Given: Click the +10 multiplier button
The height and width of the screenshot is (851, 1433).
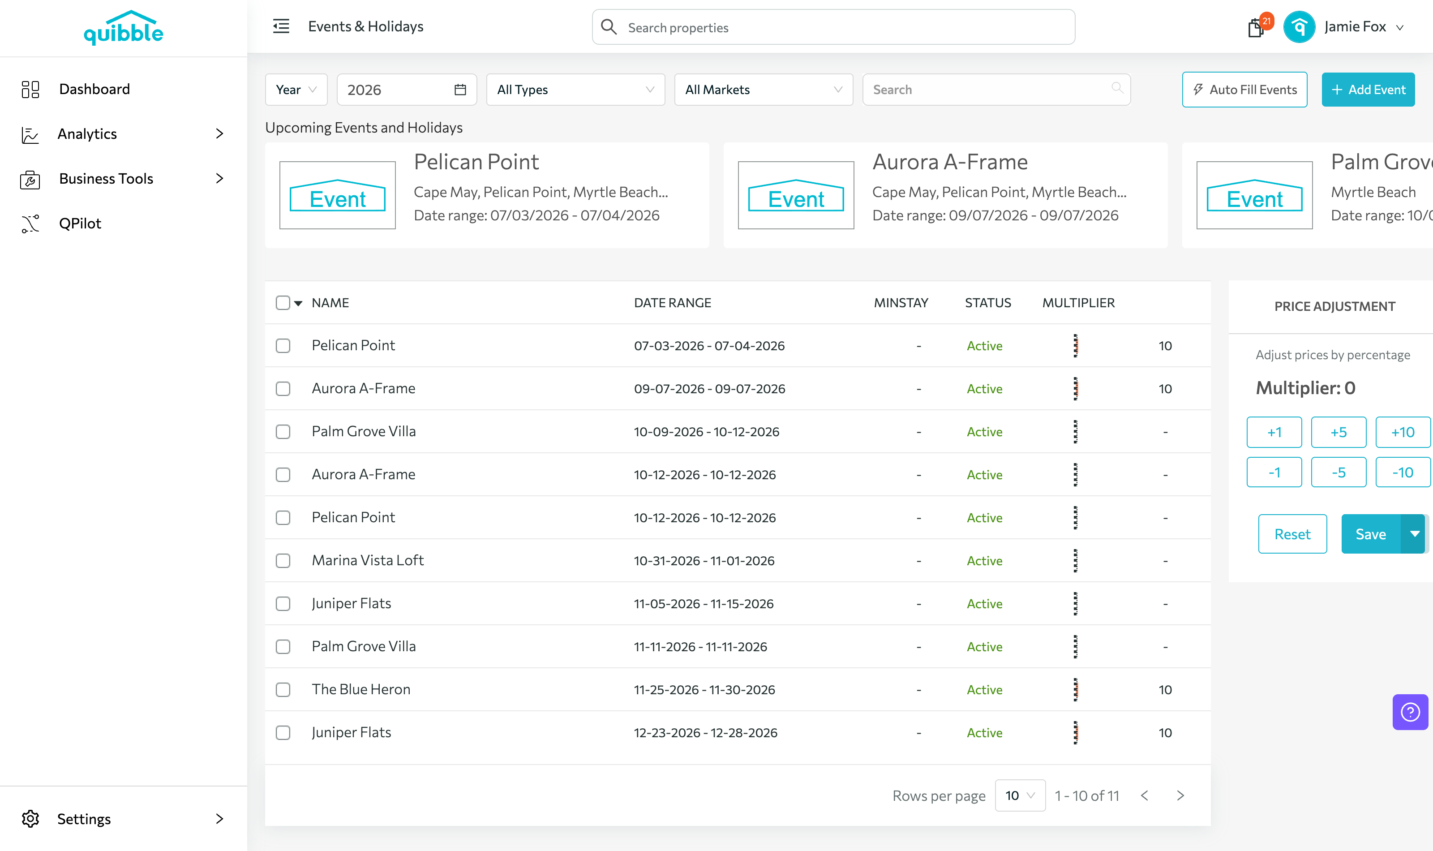Looking at the screenshot, I should pyautogui.click(x=1403, y=432).
